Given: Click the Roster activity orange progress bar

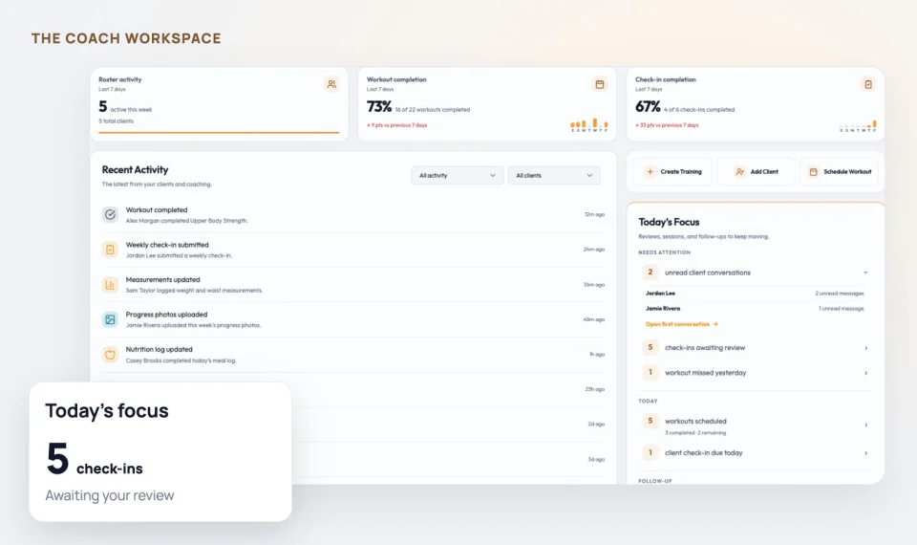Looking at the screenshot, I should coord(219,132).
